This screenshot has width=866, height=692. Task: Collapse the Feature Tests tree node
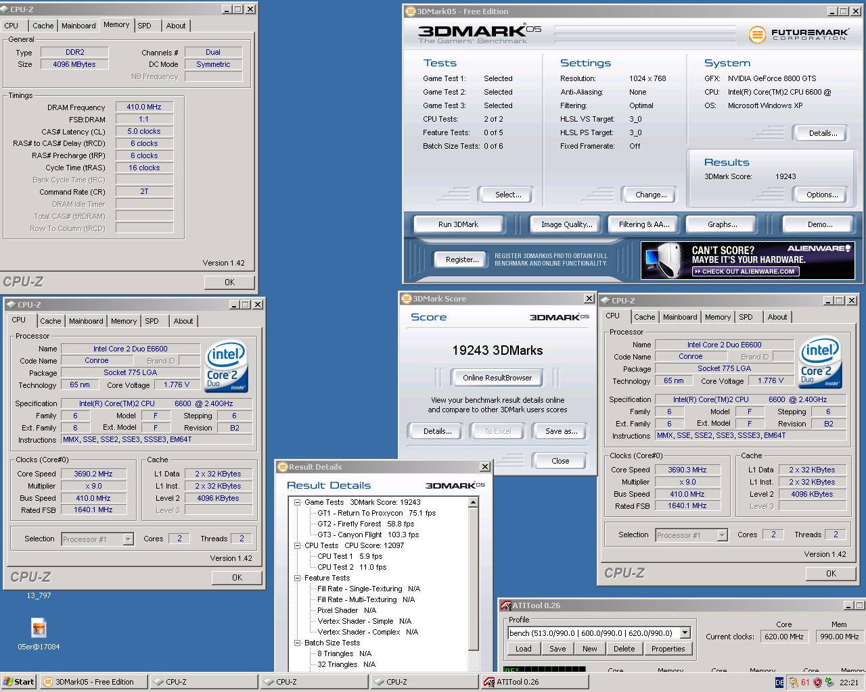tap(297, 578)
